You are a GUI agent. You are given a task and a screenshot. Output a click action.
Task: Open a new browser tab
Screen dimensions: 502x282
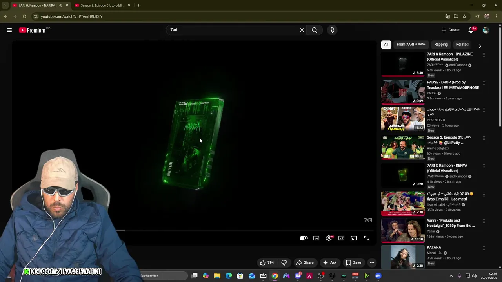click(x=138, y=5)
